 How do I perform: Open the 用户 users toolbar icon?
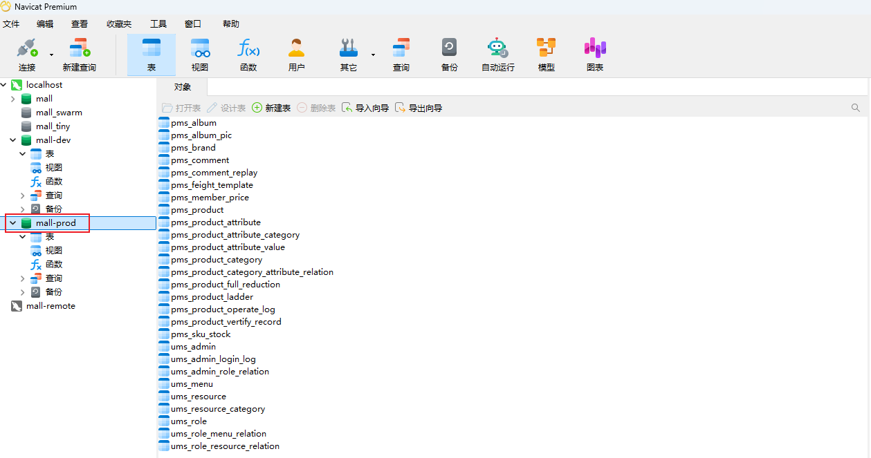tap(297, 55)
